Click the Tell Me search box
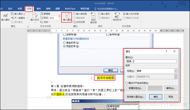The width and height of the screenshot is (190, 110). (106, 9)
